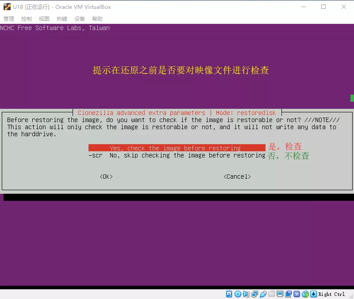Click the USB devices status icon

tap(263, 294)
